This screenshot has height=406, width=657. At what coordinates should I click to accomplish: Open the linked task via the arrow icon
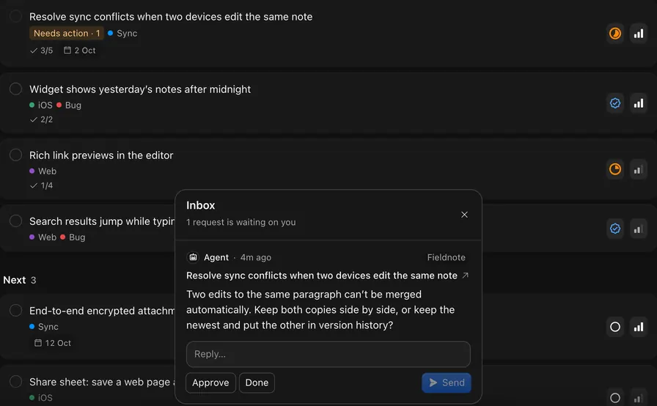[465, 276]
